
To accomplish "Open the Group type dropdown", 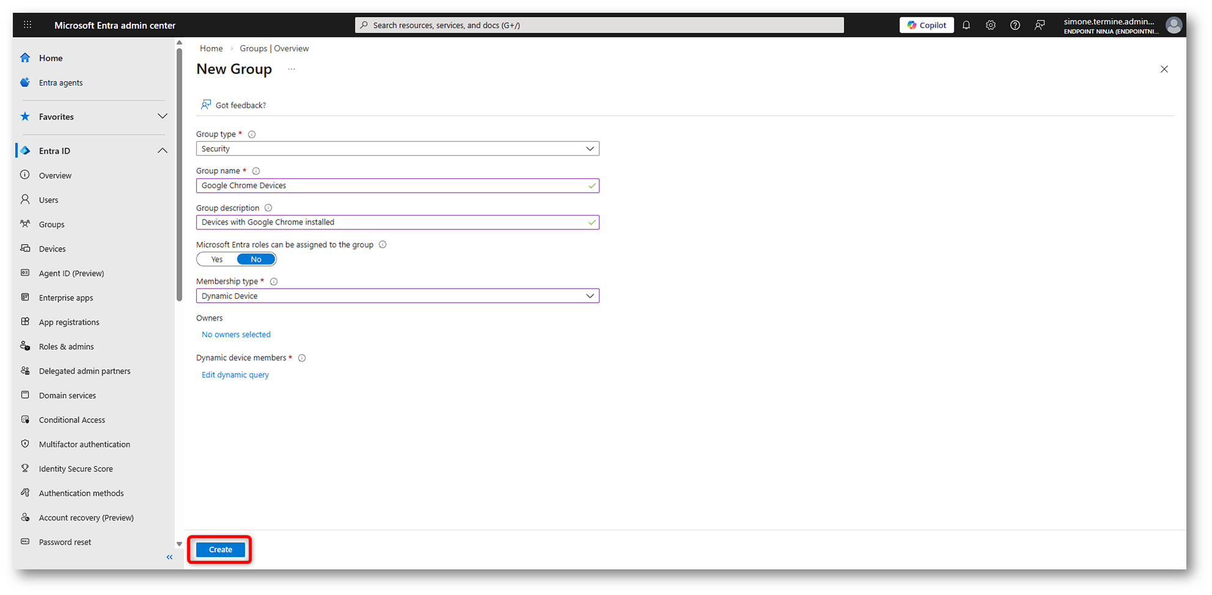I will pos(398,149).
